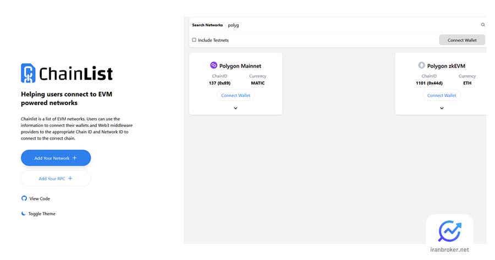
Task: Expand the Polygon Mainnet card chevron
Action: (x=235, y=108)
